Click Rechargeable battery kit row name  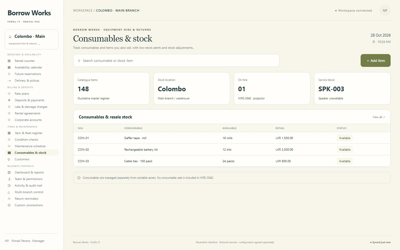141,150
